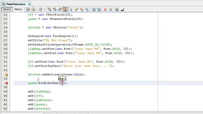Image resolution: width=203 pixels, height=114 pixels.
Task: Toggle Highlight Search button
Action: (65, 9)
